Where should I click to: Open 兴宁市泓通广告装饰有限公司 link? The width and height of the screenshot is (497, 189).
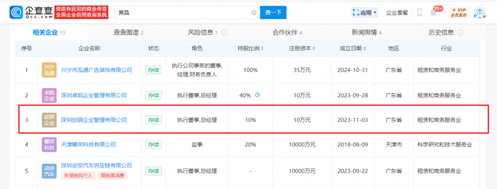click(x=96, y=70)
